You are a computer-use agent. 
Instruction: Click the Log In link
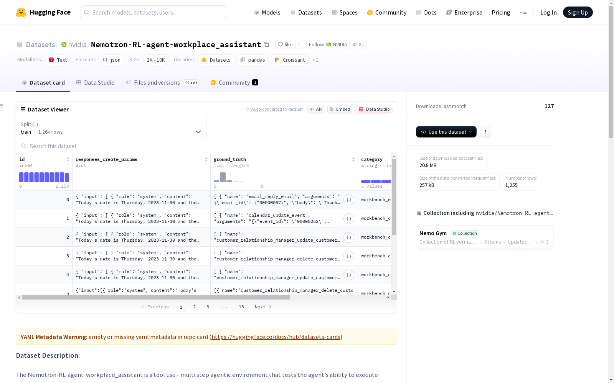548,12
